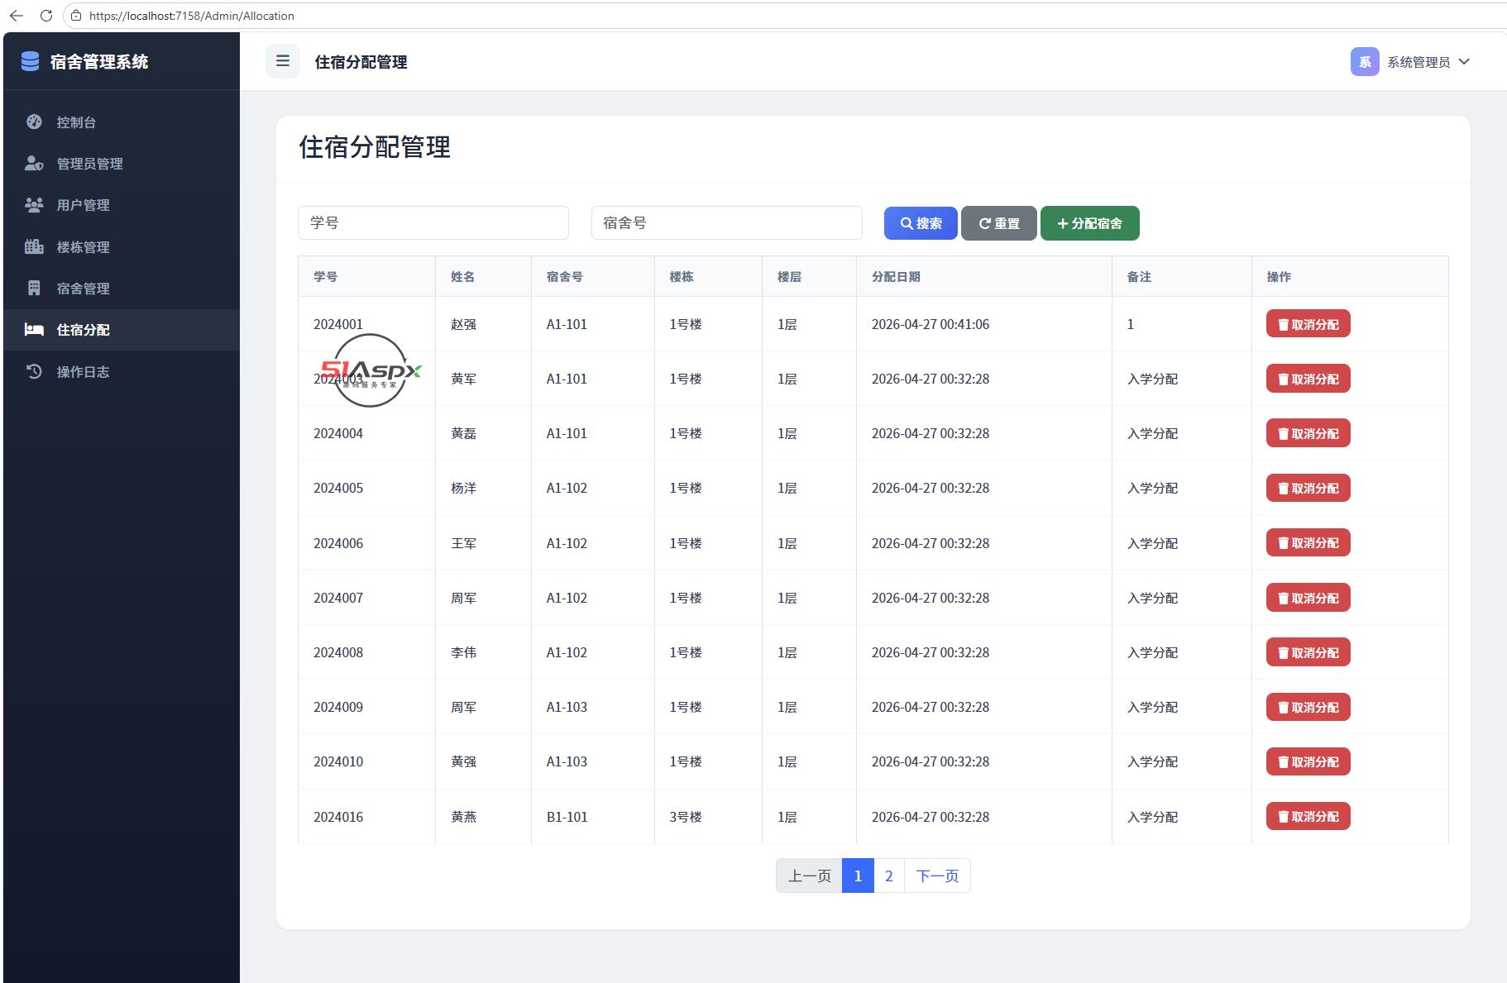
Task: Click current page 1 in pagination
Action: (x=858, y=876)
